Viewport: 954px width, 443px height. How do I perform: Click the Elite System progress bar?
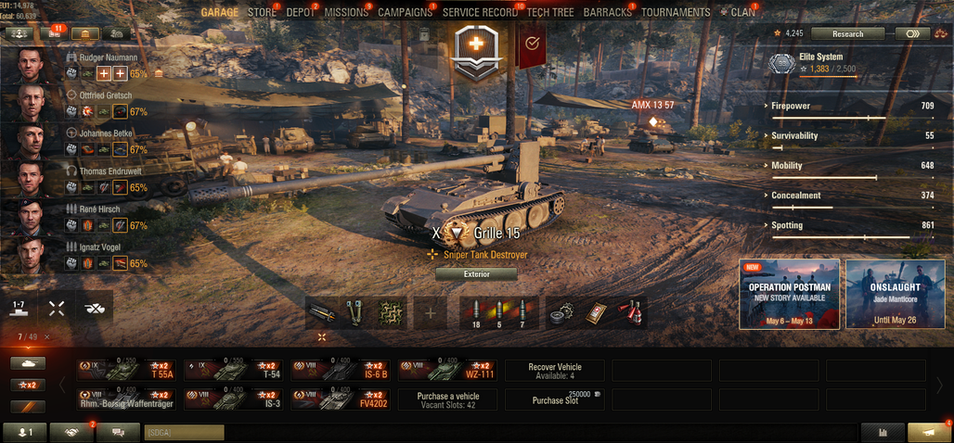click(828, 77)
